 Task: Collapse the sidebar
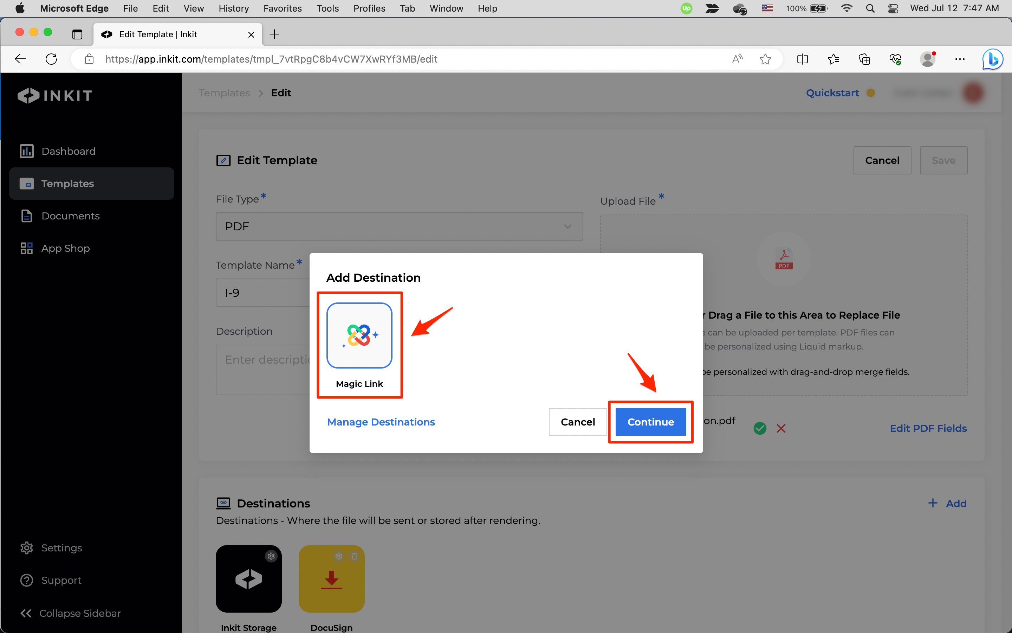tap(71, 613)
